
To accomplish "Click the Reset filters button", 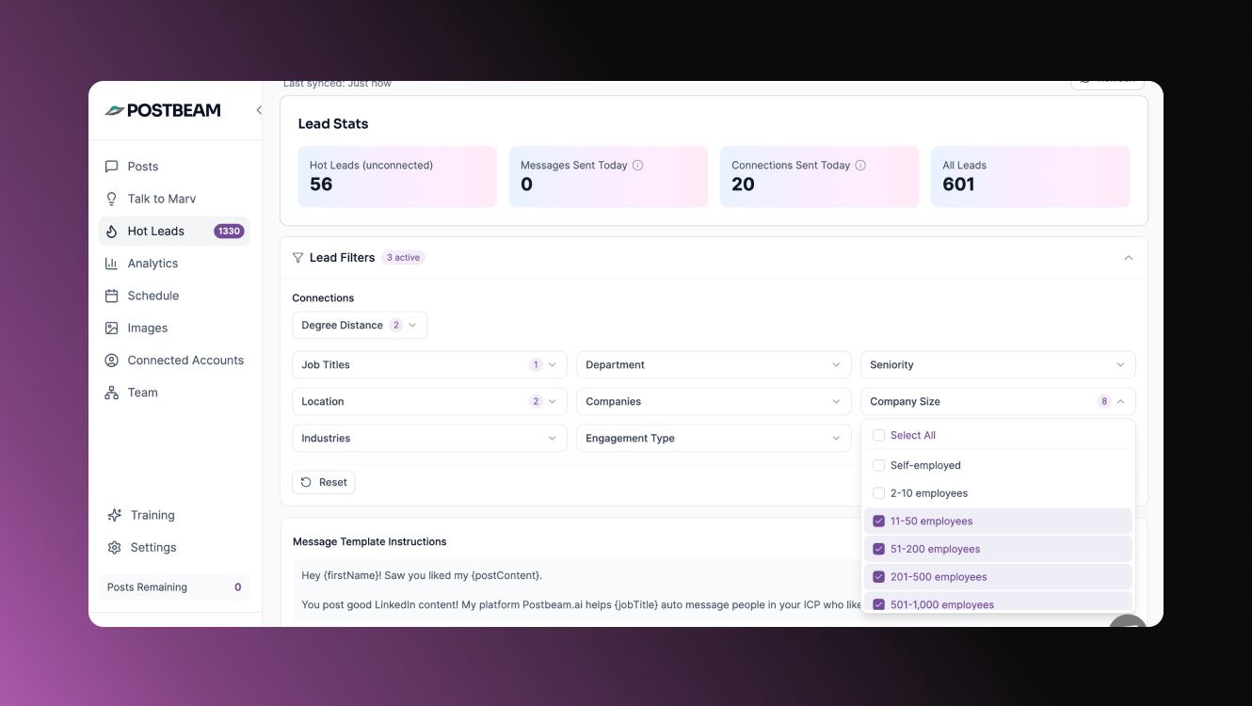I will 323,482.
